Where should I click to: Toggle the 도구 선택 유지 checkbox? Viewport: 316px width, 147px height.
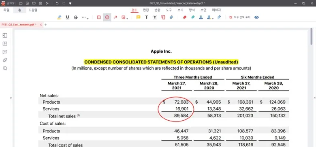(231, 17)
